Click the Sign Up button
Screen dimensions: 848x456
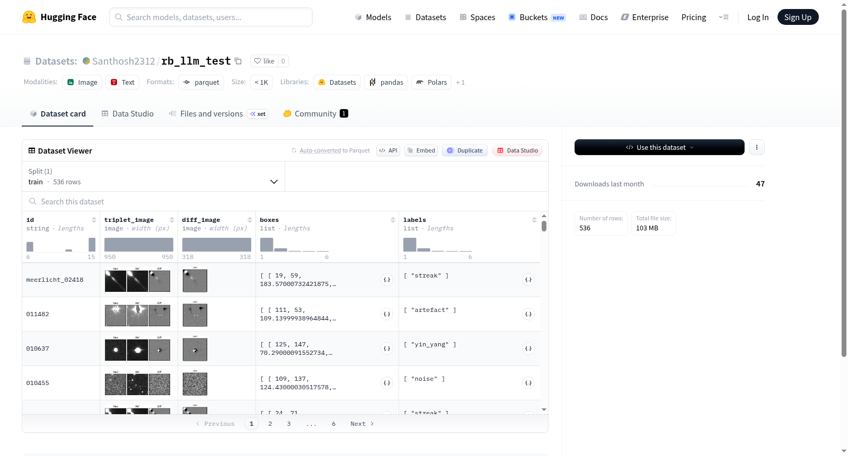click(798, 17)
